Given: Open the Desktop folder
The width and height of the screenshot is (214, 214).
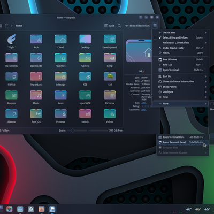Looking at the screenshot, I should pyautogui.click(x=85, y=41).
